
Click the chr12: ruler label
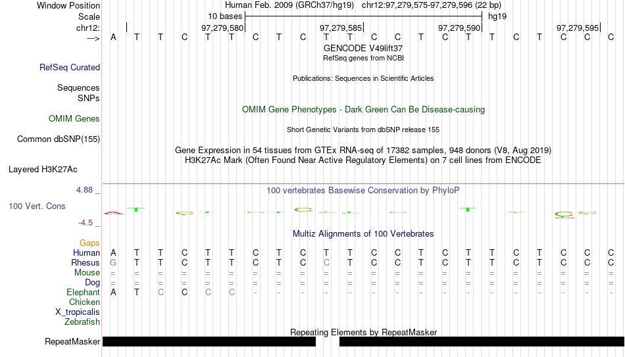(x=88, y=28)
